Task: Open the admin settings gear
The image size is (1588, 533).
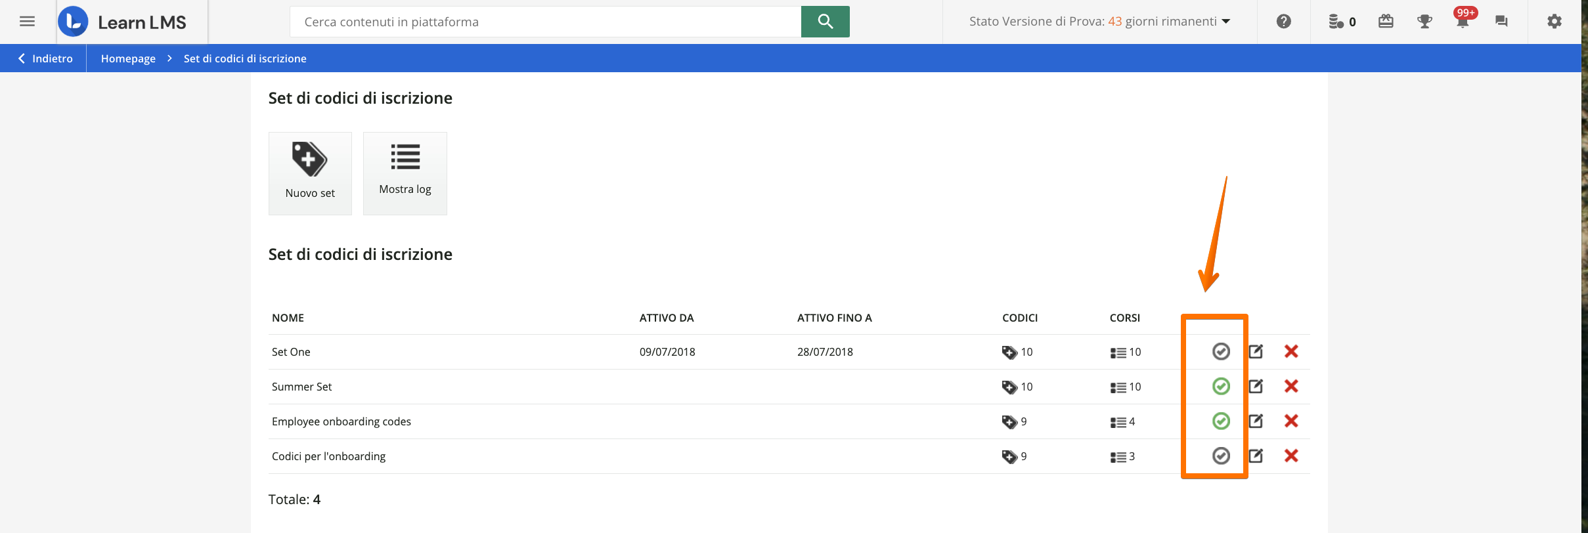Action: coord(1554,22)
